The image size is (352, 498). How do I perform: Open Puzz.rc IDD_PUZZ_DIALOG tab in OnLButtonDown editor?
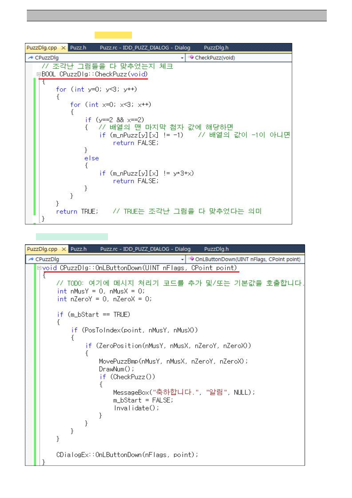[145, 249]
